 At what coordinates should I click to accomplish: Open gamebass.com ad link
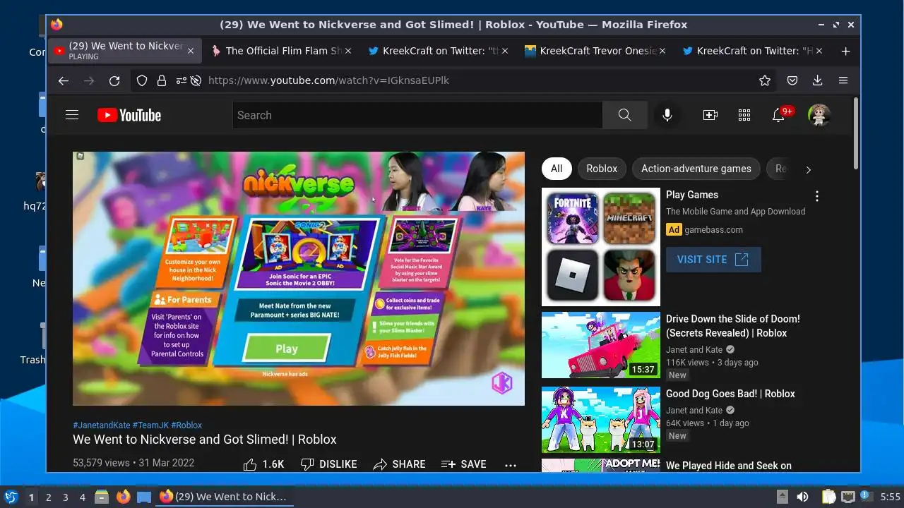pos(713,230)
